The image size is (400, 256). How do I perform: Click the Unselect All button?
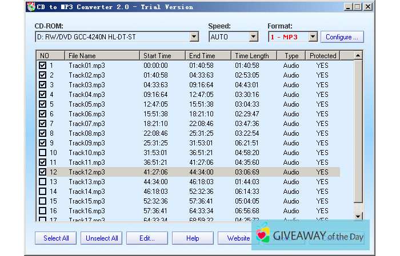coord(102,238)
